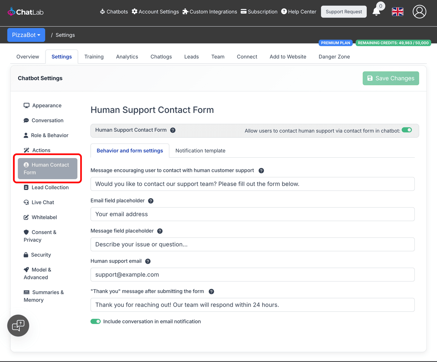Switch to the Notification template tab

coord(200,150)
